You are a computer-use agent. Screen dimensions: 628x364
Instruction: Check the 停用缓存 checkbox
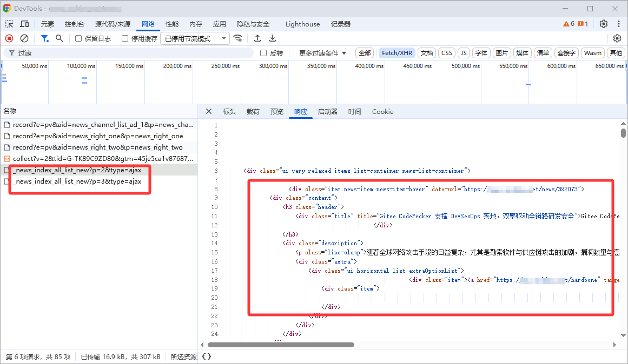125,38
